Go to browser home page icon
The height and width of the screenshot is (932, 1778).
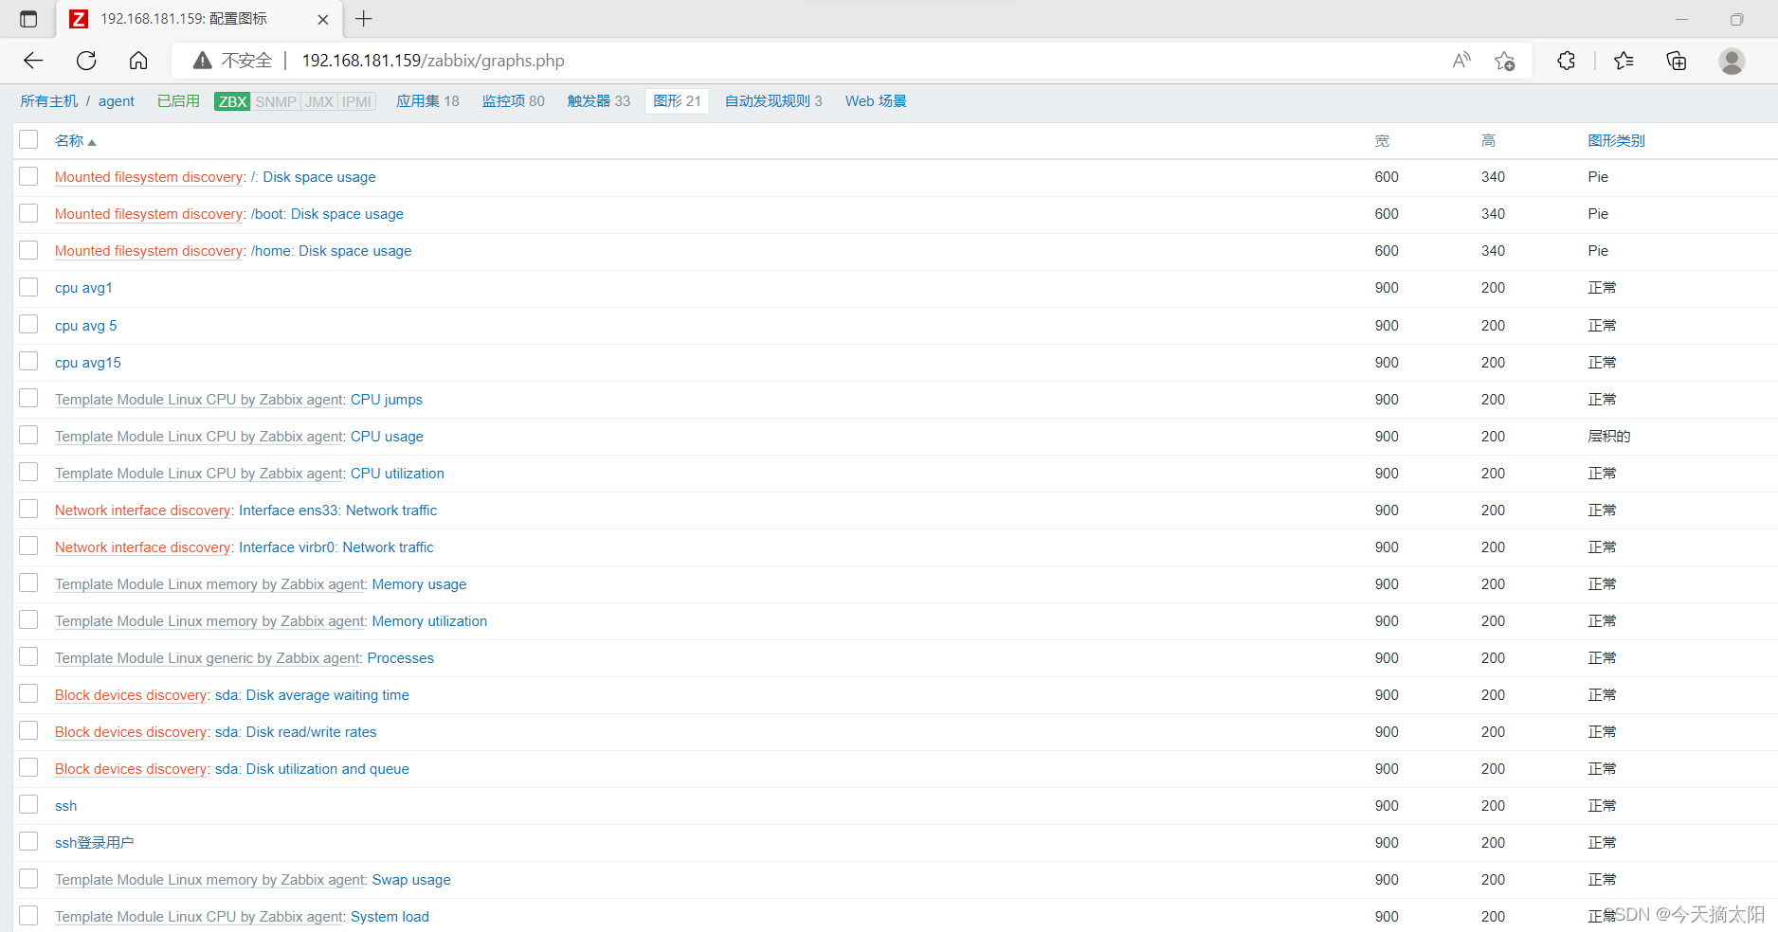click(x=138, y=61)
